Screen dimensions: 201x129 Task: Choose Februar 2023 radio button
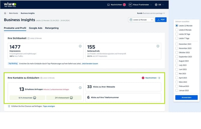177,86
